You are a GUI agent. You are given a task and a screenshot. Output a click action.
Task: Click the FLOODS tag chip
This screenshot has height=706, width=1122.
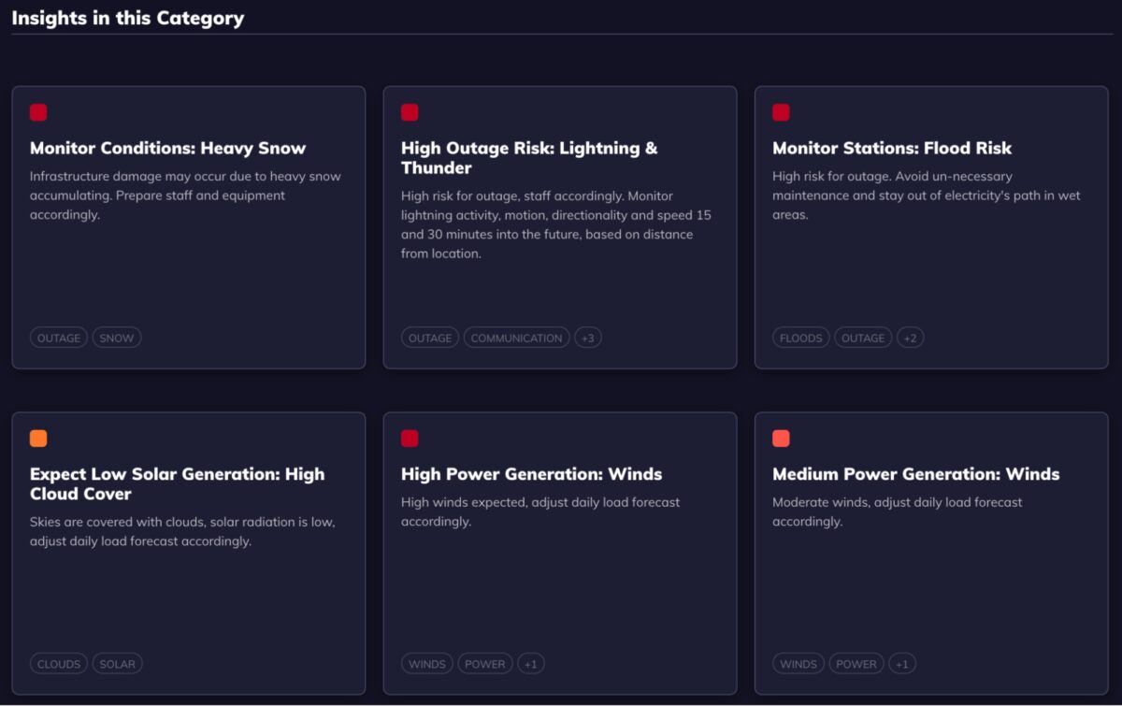800,338
